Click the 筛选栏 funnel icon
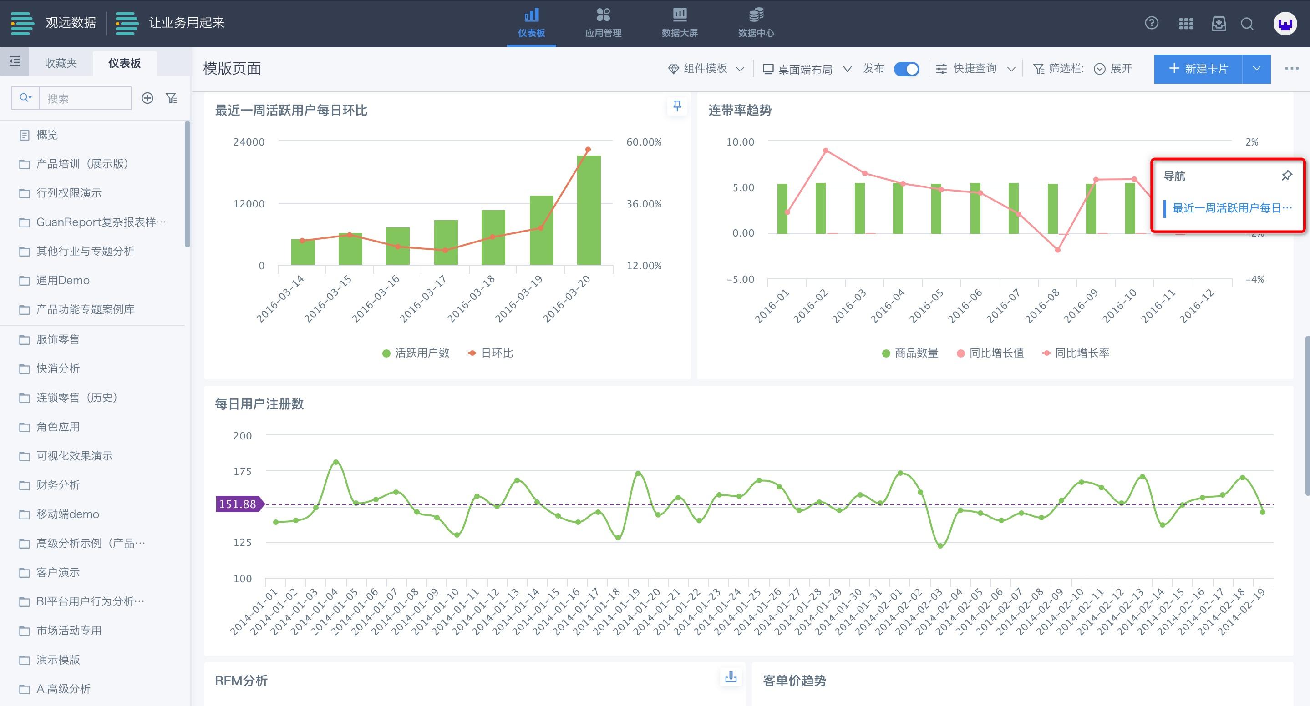 1038,69
